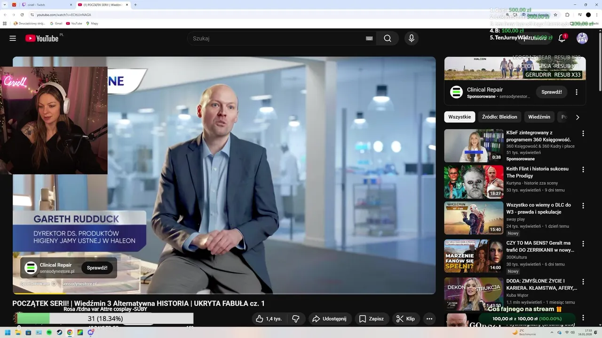Open Chrome three-dot menu
The height and width of the screenshot is (338, 602).
pos(597,15)
